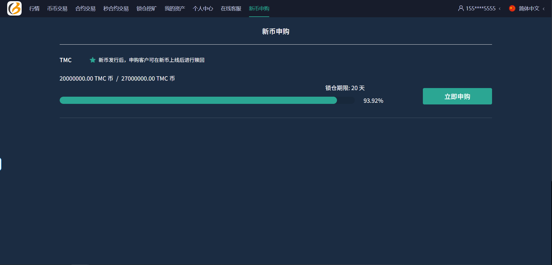Viewport: 552px width, 265px height.
Task: Go to 个人中心
Action: 203,9
